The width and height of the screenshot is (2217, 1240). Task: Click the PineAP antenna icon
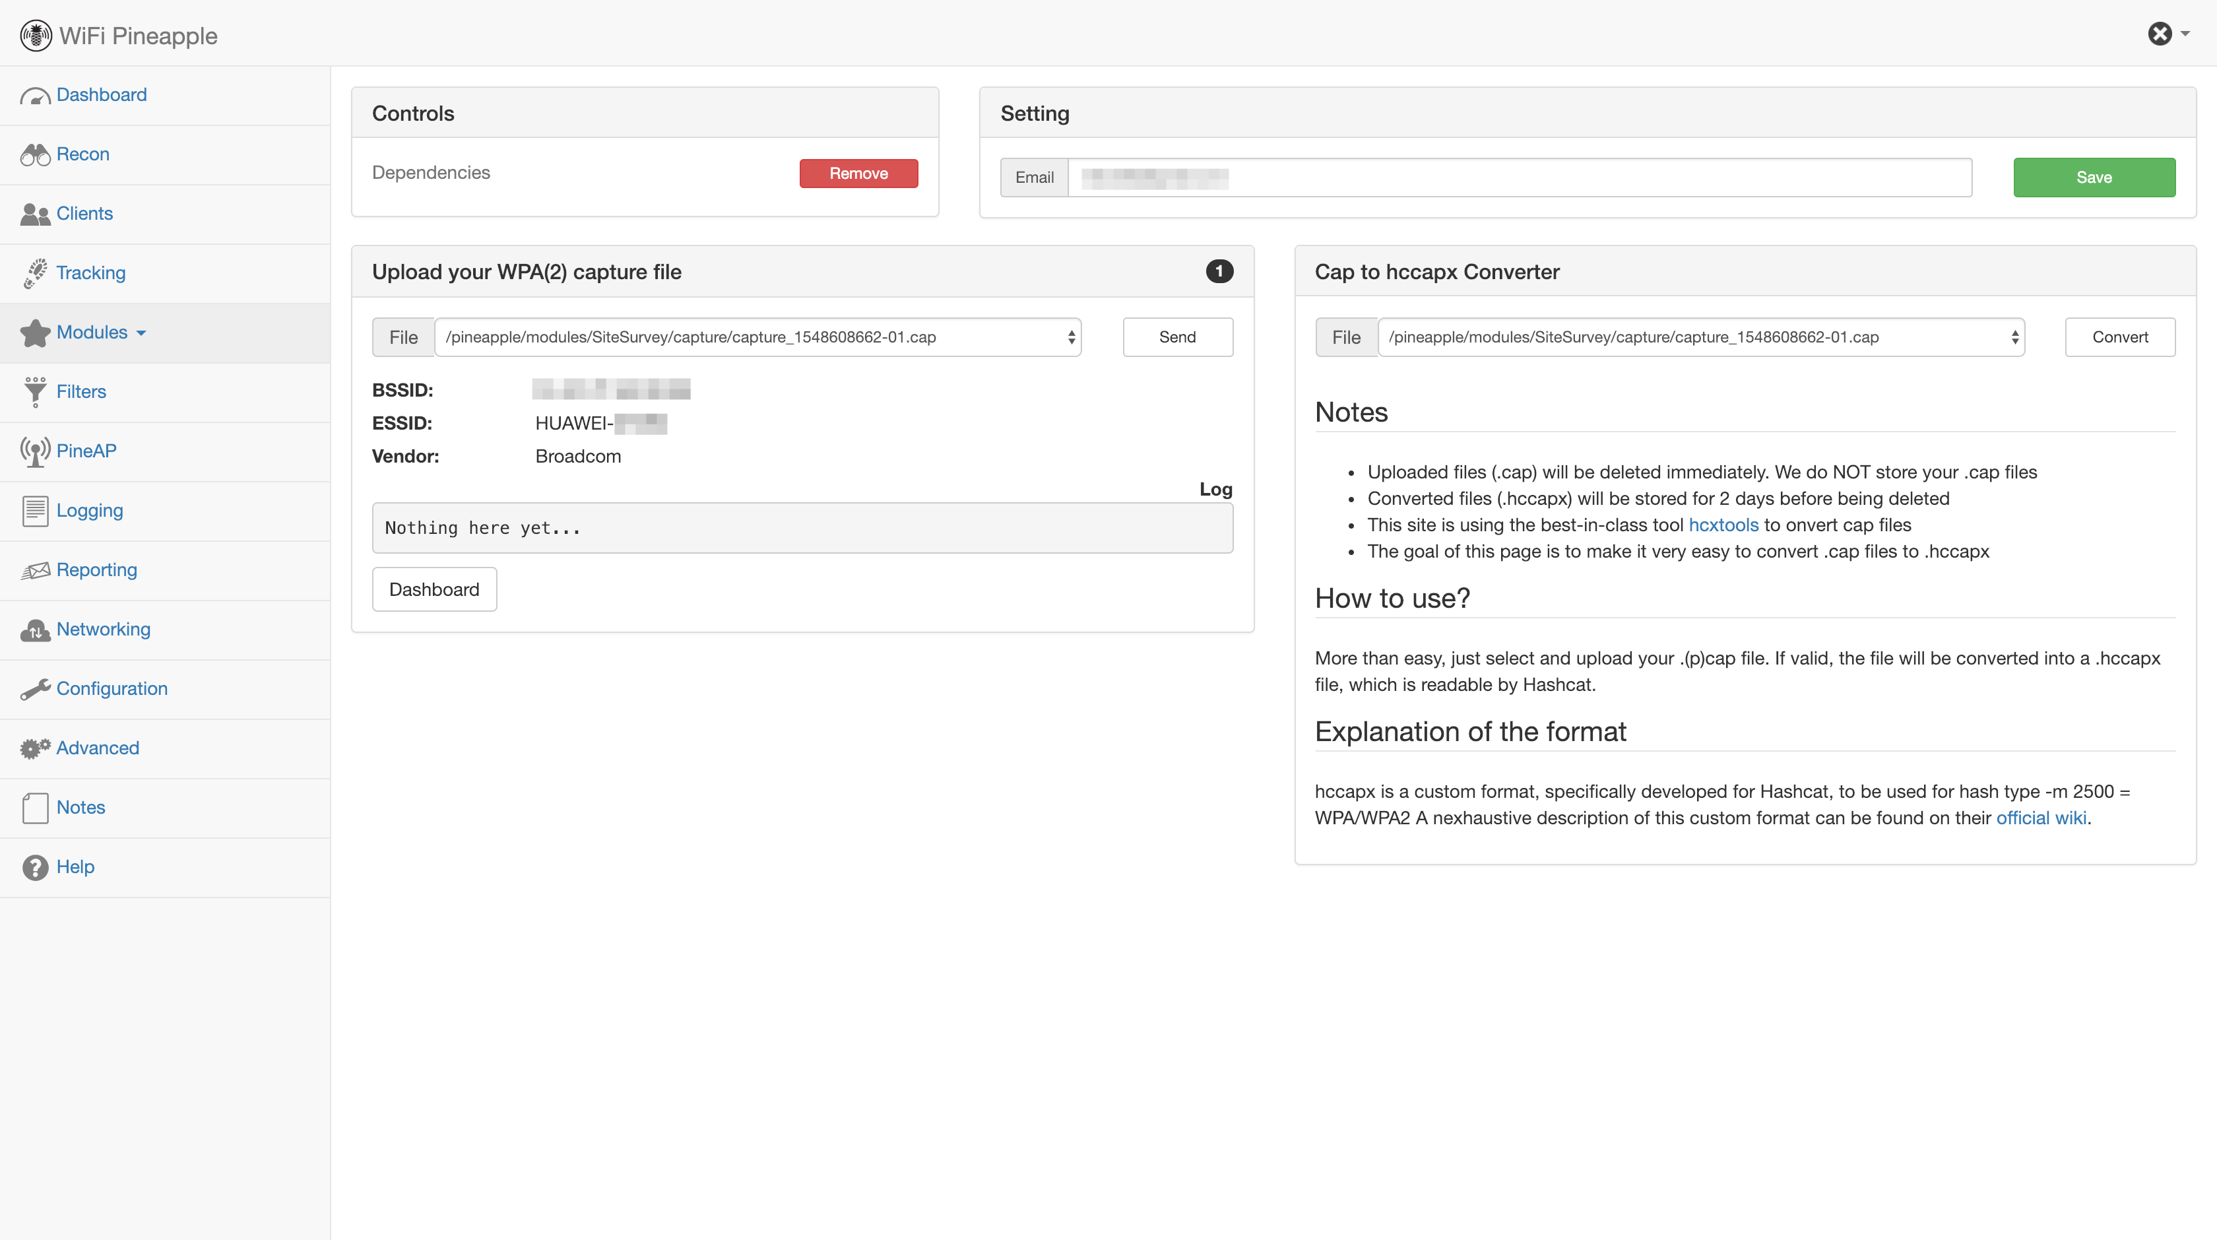[x=35, y=452]
